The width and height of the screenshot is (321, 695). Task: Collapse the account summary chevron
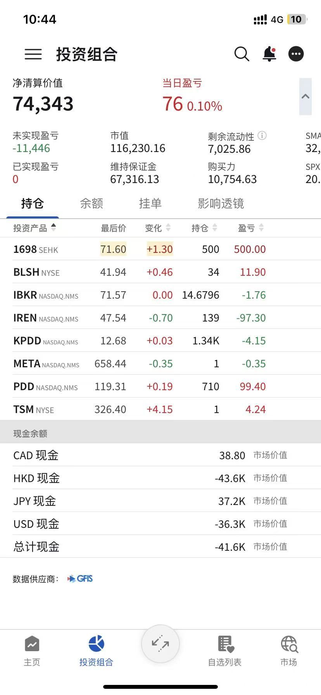[x=305, y=97]
